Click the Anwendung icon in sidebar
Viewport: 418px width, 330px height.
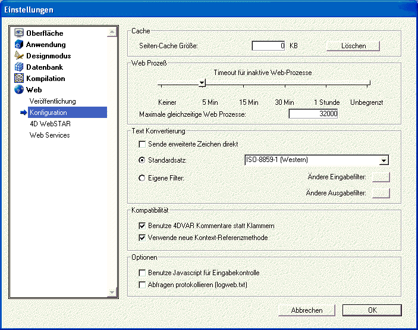[x=19, y=45]
